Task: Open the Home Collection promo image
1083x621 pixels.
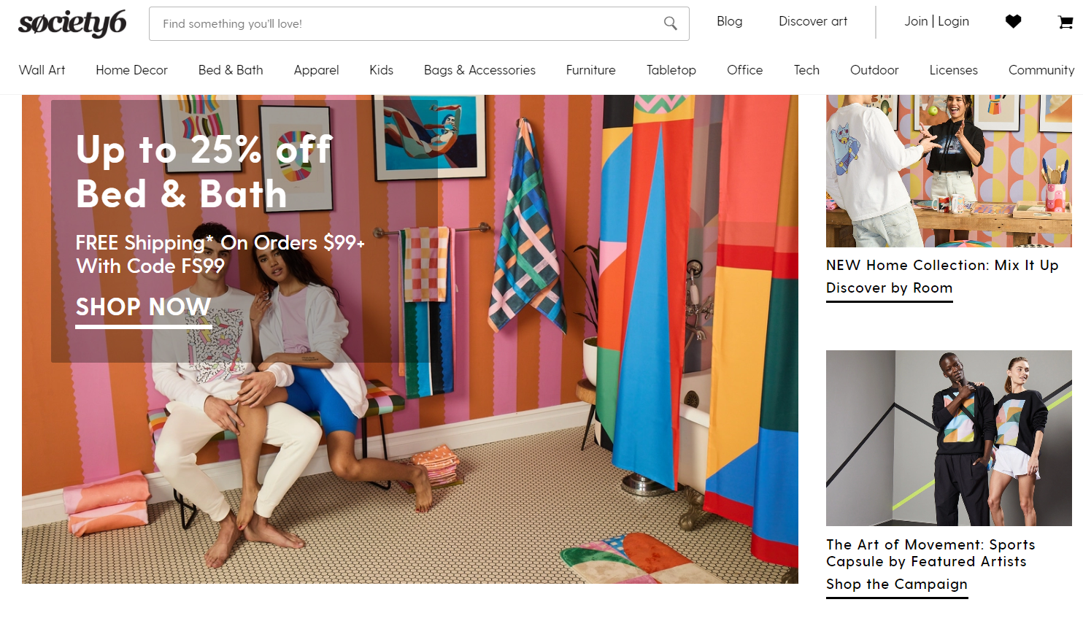Action: click(949, 171)
